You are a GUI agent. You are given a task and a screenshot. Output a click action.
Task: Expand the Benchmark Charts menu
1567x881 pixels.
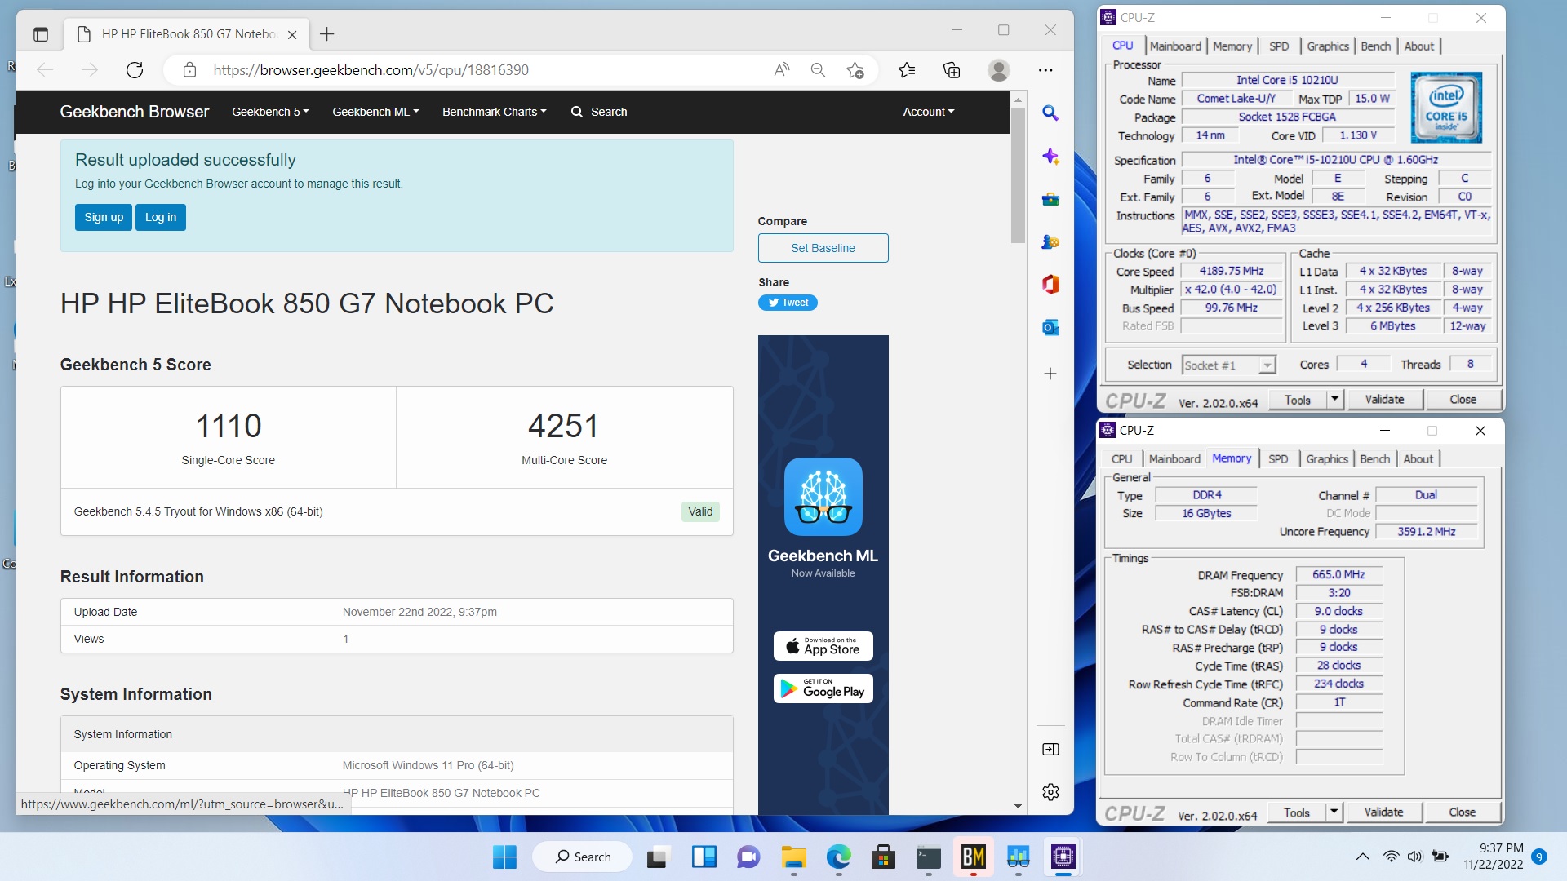coord(494,112)
